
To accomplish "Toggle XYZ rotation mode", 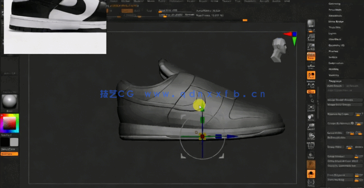I will [x=311, y=92].
